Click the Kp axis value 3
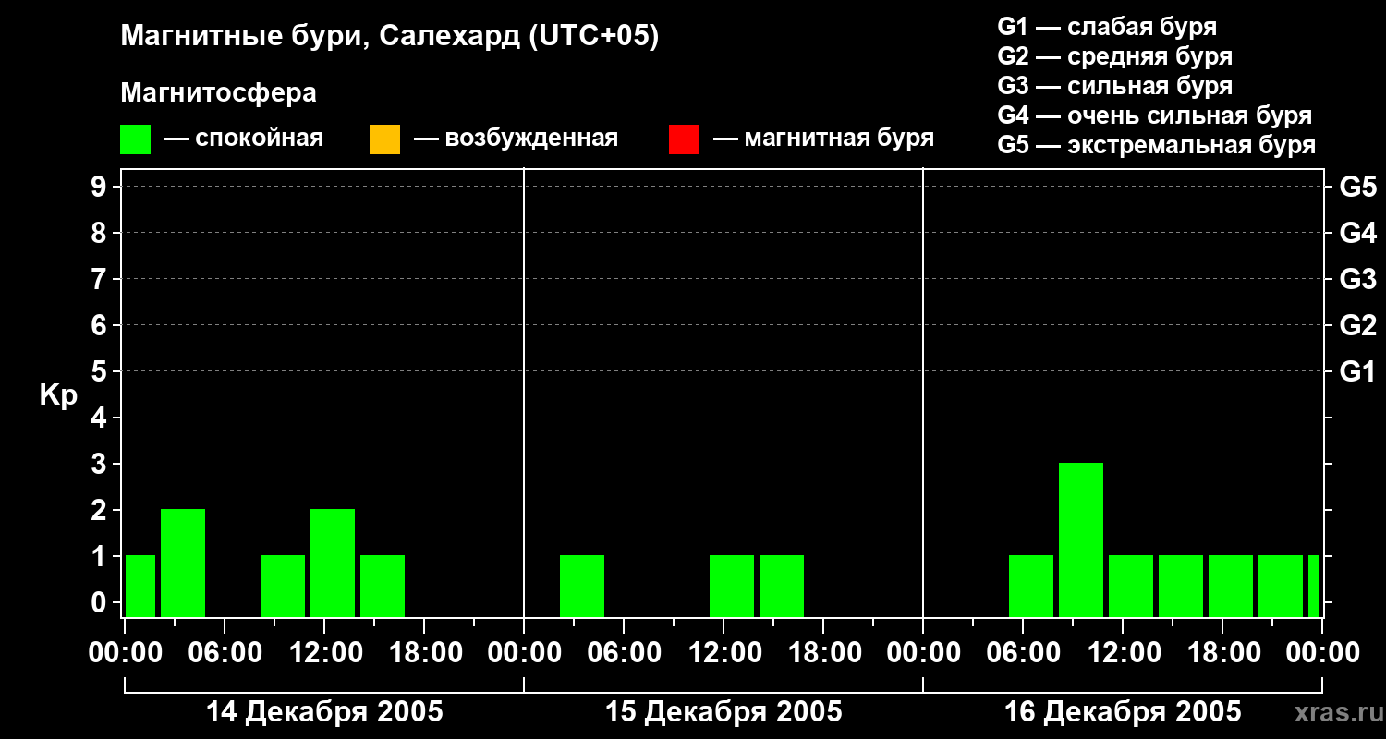 pos(101,464)
